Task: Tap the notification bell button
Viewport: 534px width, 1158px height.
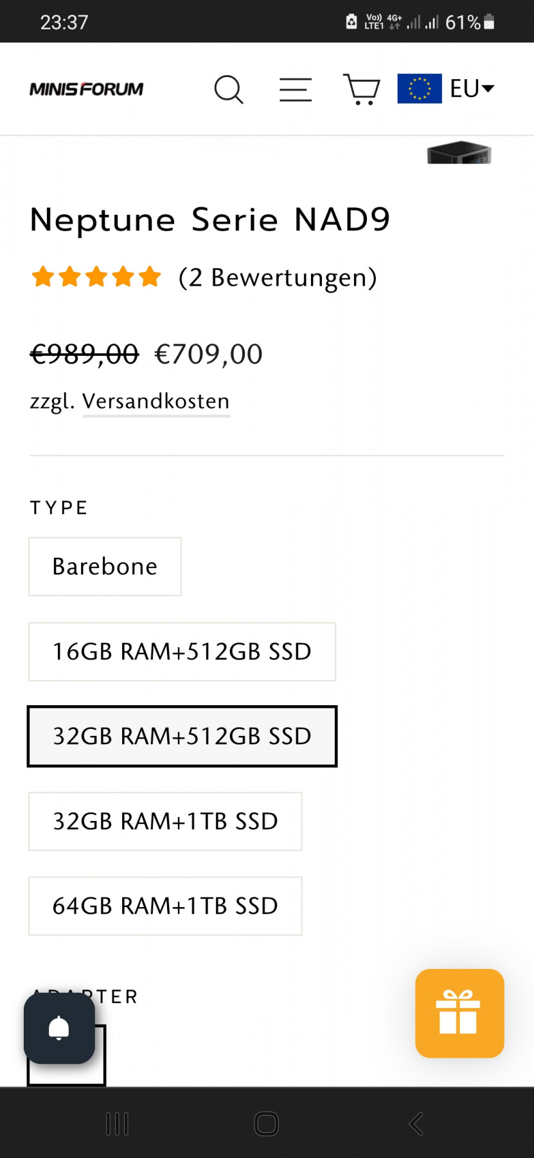Action: click(59, 1028)
